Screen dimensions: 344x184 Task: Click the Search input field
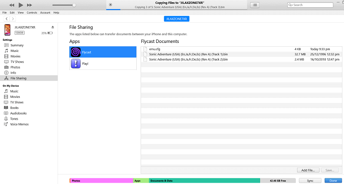[310, 5]
